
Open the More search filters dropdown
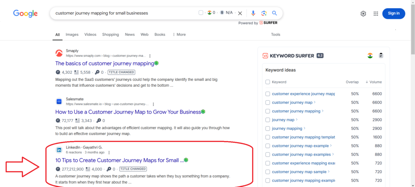coord(179,34)
